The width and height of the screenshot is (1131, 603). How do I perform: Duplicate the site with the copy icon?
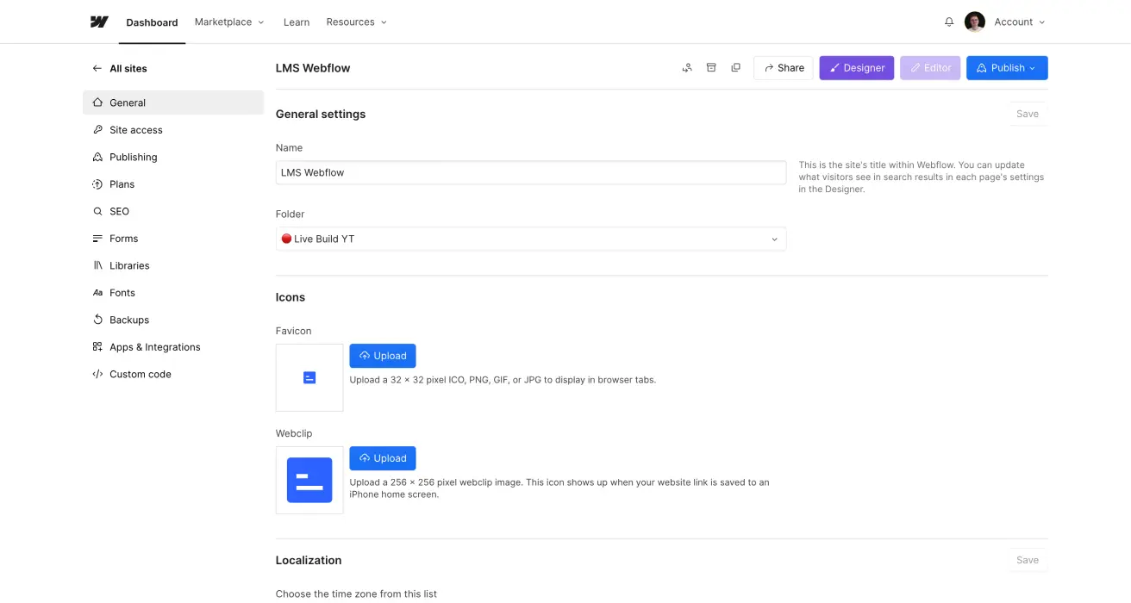click(735, 67)
